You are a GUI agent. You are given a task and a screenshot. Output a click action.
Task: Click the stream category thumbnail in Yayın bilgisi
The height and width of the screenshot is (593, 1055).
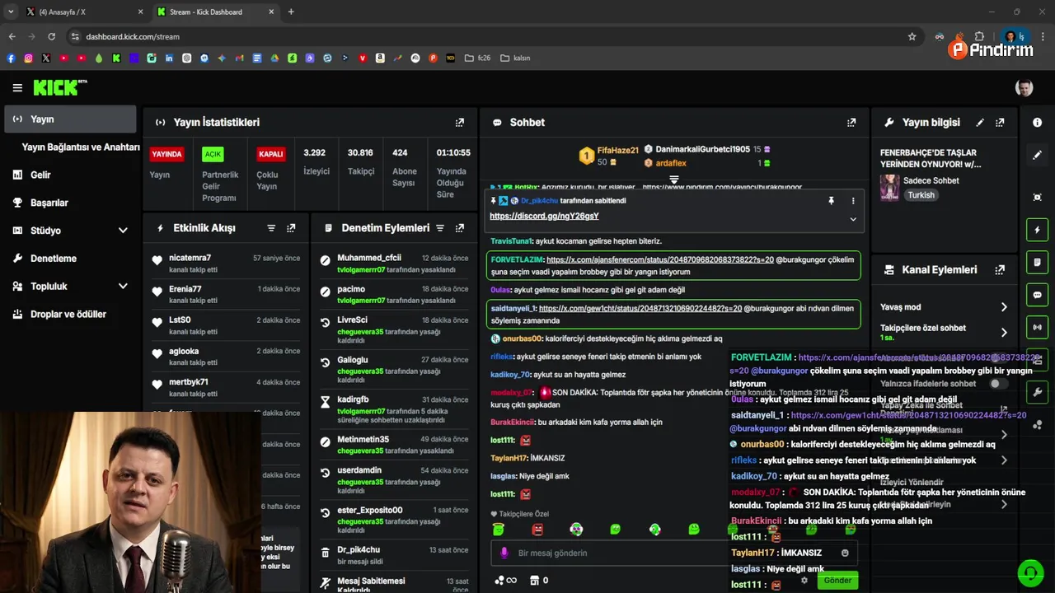click(890, 188)
